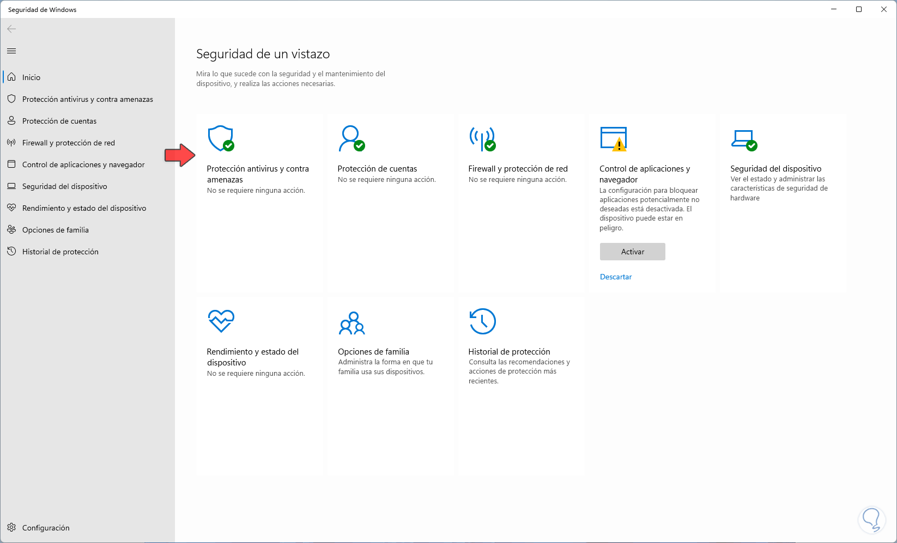Open the Rendimiento y estado del dispositivo card title
The width and height of the screenshot is (897, 543).
click(x=253, y=357)
